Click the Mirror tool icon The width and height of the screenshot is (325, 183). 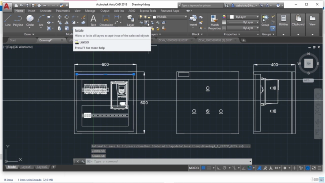(x=67, y=22)
